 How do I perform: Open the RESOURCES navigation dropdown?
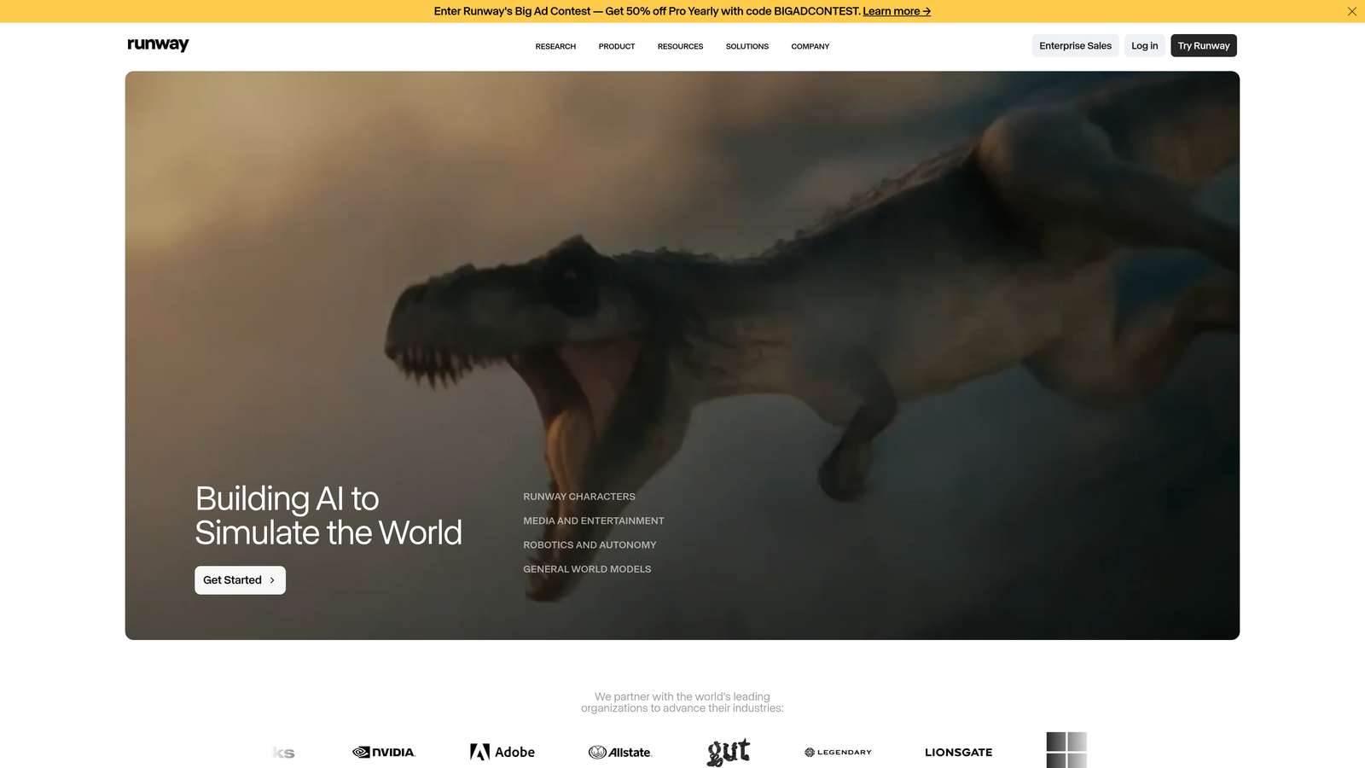(x=680, y=46)
